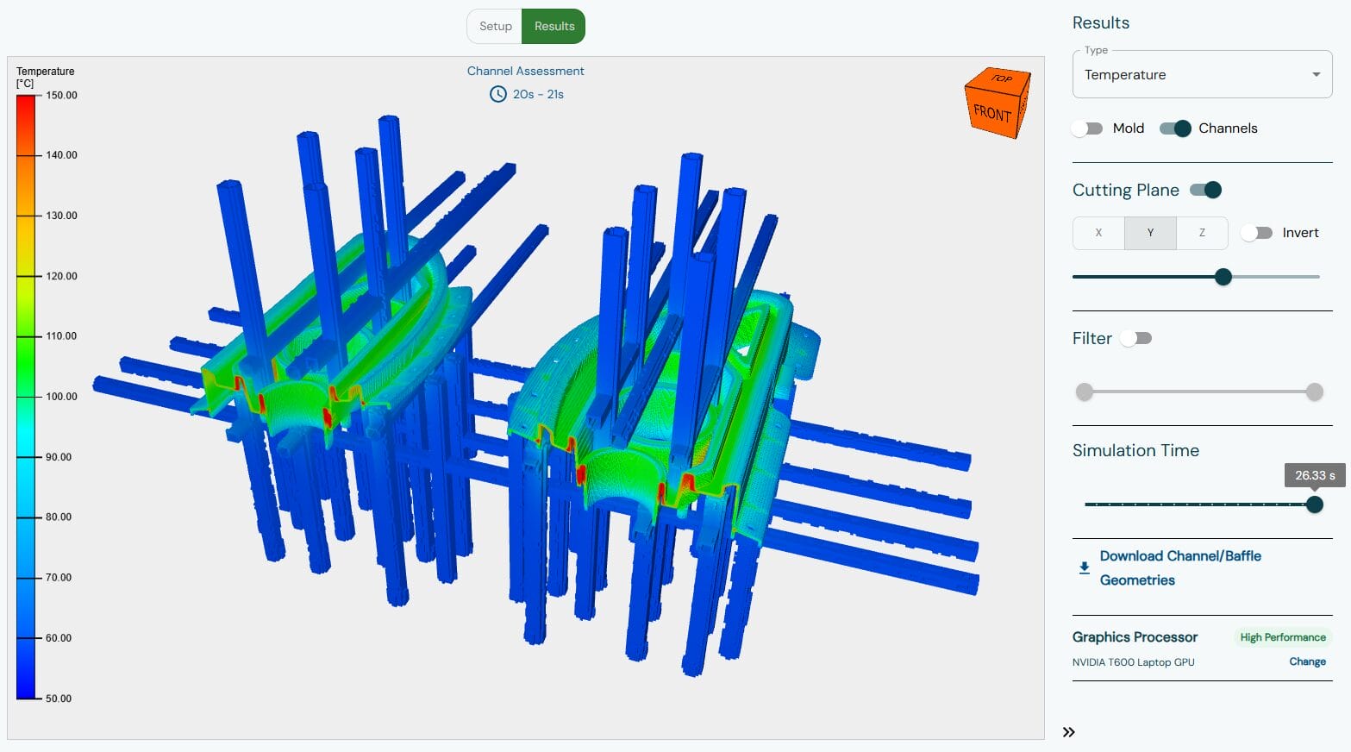This screenshot has height=752, width=1351.
Task: Enable the Invert switch
Action: pyautogui.click(x=1256, y=233)
